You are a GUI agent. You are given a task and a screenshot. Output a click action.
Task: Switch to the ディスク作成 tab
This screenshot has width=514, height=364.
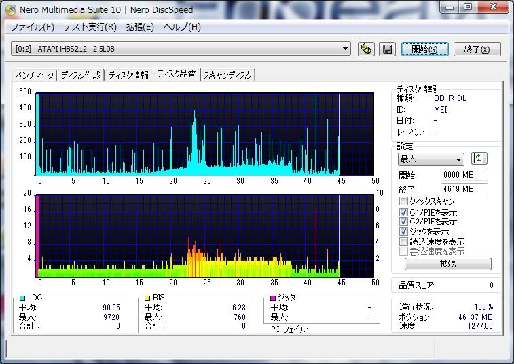[81, 75]
